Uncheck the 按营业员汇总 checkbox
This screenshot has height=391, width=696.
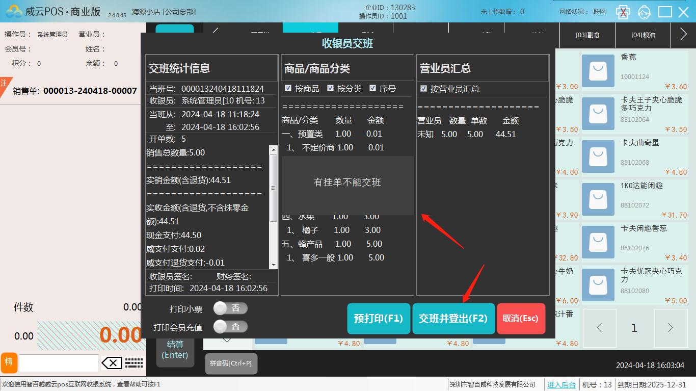[423, 89]
